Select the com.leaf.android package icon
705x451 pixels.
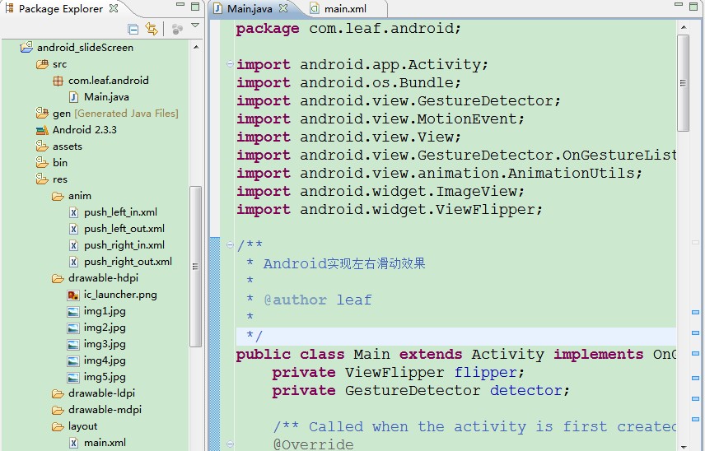58,81
